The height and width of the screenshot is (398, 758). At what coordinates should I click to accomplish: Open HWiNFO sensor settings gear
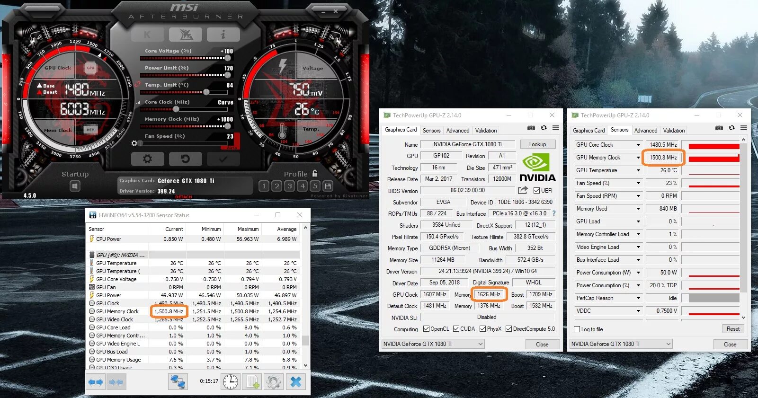pyautogui.click(x=274, y=382)
